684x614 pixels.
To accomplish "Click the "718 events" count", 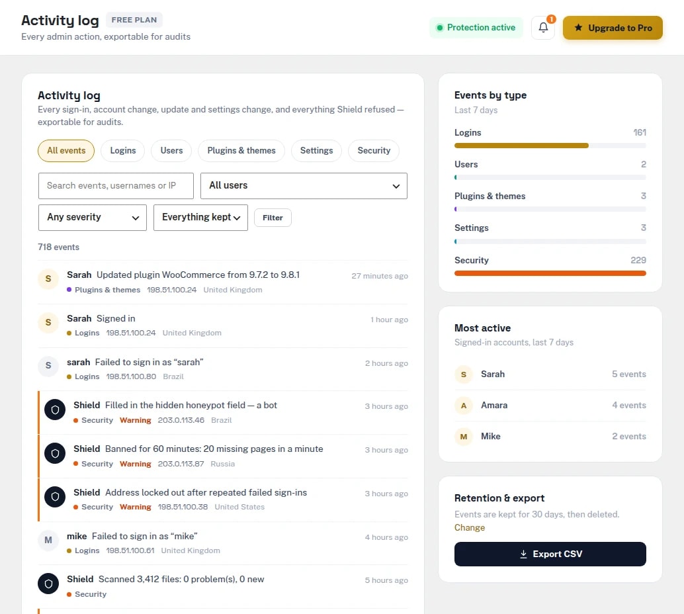I will click(x=58, y=247).
